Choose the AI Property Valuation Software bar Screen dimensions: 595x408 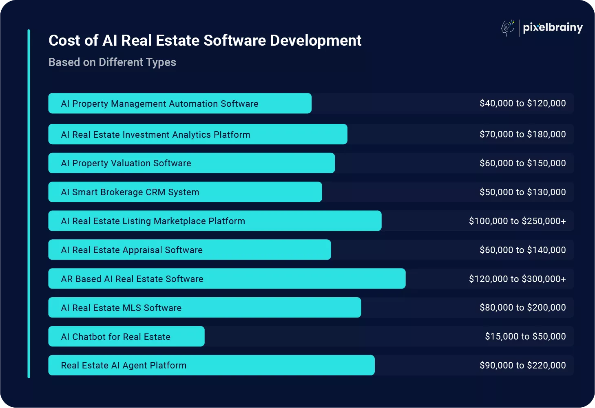coord(192,163)
